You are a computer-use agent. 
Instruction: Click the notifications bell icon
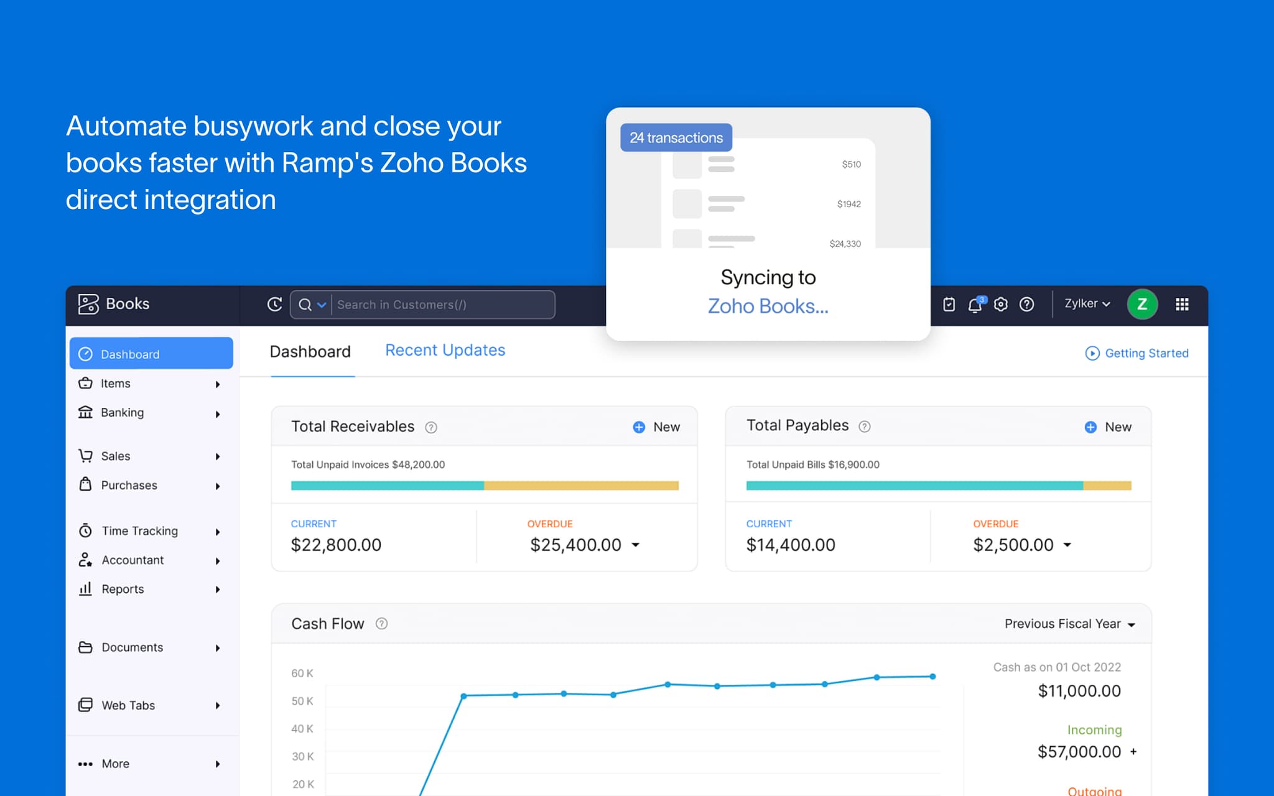pyautogui.click(x=974, y=304)
